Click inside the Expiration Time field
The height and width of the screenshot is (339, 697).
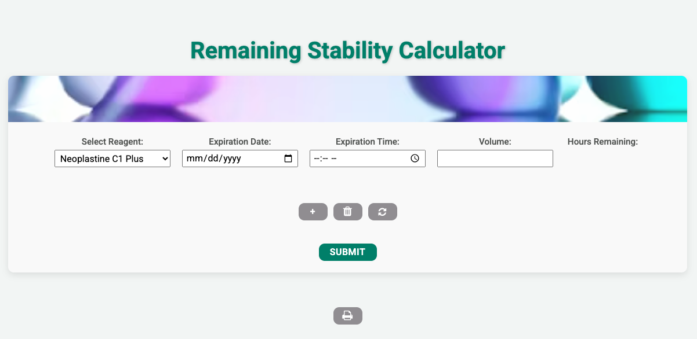point(360,158)
